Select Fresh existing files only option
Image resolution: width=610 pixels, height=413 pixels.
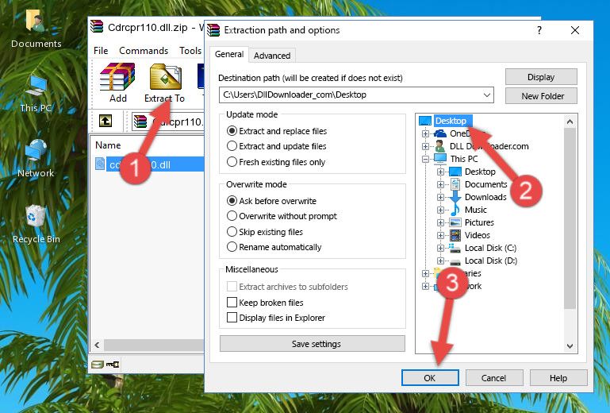click(x=232, y=162)
